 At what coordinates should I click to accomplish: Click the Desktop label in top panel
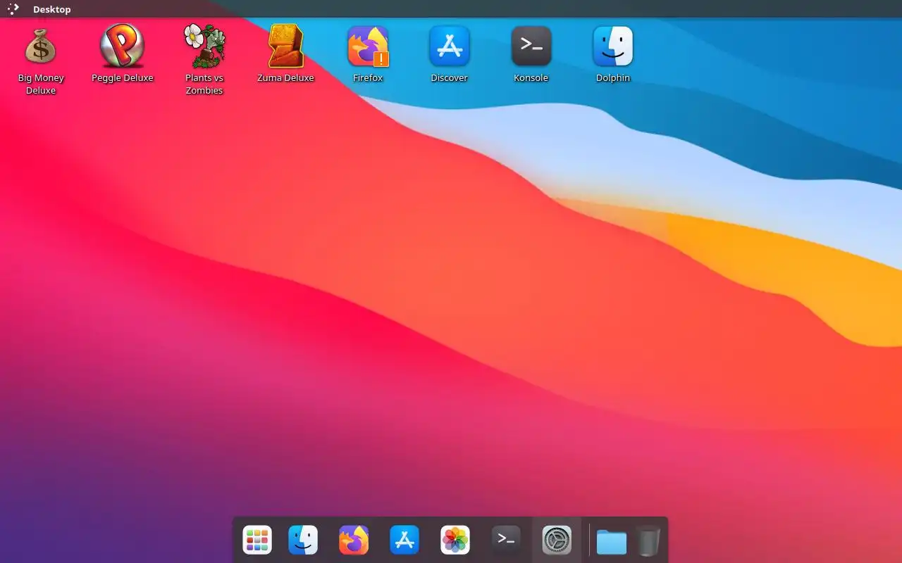pos(52,10)
